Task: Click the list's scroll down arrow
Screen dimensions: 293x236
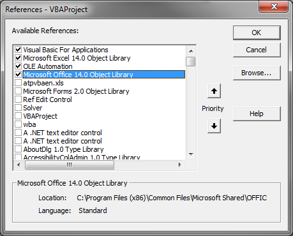Action: [x=191, y=154]
